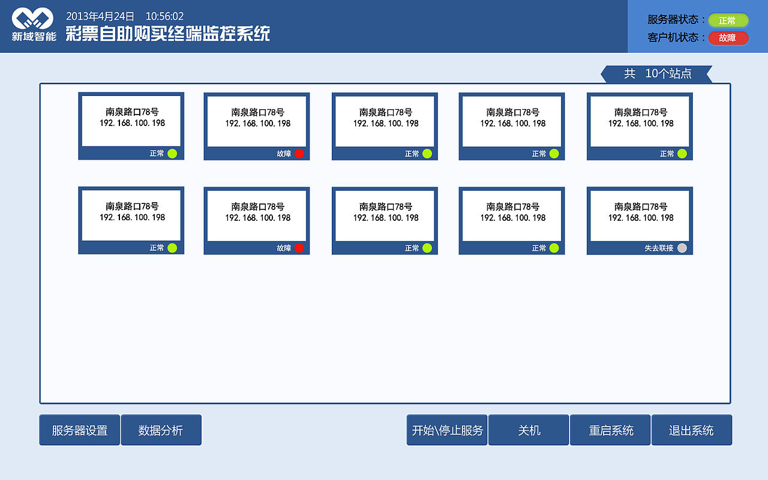Click red 故障 dot in bottom row
The height and width of the screenshot is (480, 768).
tap(299, 248)
